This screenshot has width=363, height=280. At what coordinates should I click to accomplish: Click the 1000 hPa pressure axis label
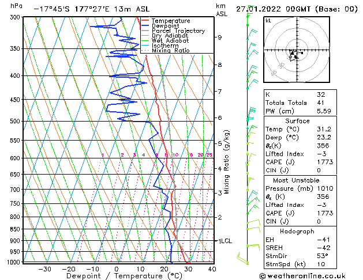(14, 262)
